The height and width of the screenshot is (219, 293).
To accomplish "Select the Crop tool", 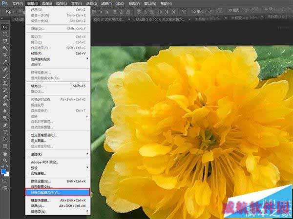I will 5,55.
